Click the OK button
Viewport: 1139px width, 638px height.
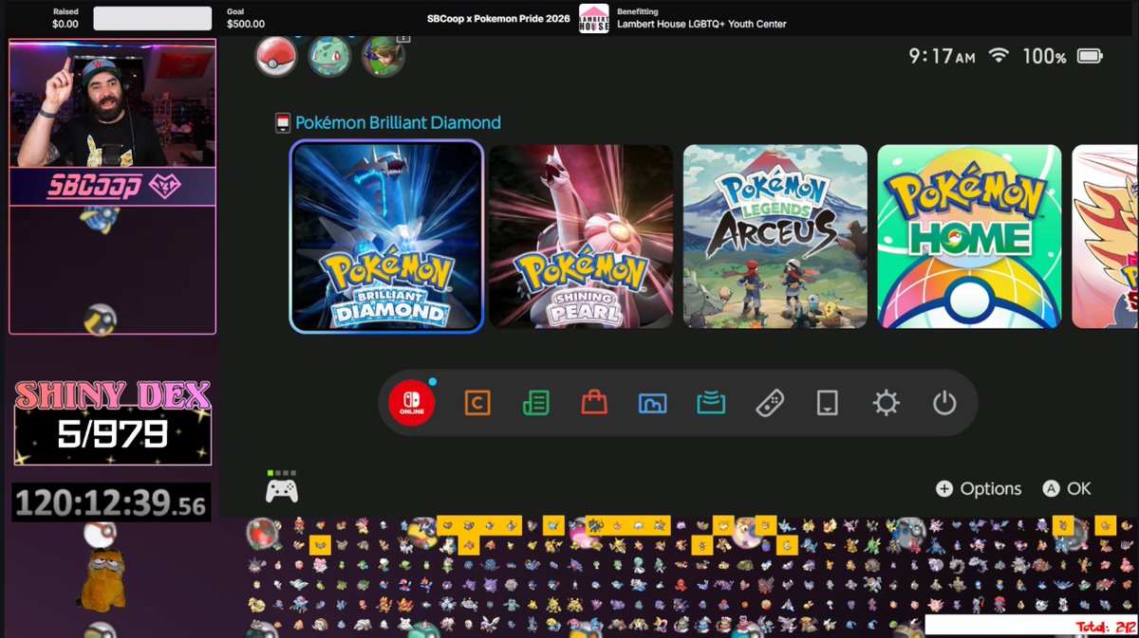(x=1067, y=489)
